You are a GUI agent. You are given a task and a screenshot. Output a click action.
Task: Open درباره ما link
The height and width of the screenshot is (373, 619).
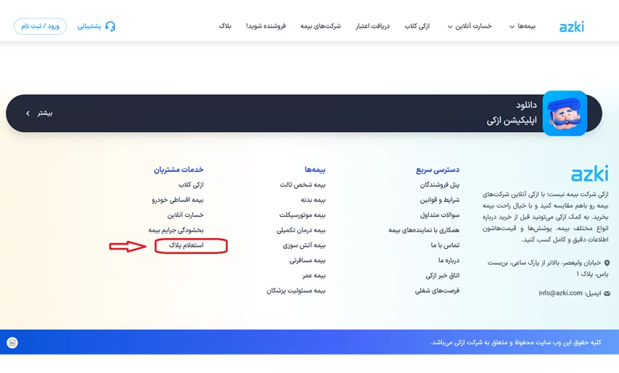[449, 260]
